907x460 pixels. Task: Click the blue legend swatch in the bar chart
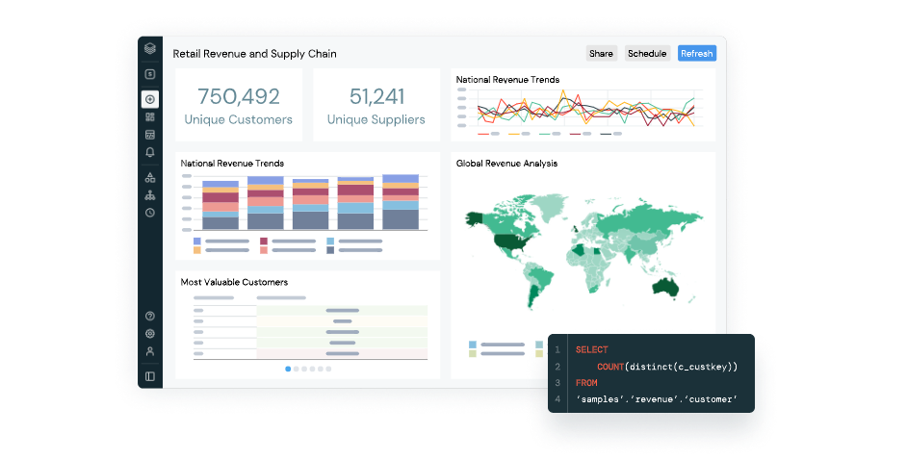(x=197, y=241)
